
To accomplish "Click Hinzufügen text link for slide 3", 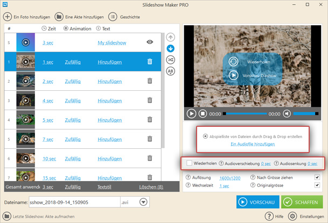I will tap(110, 101).
